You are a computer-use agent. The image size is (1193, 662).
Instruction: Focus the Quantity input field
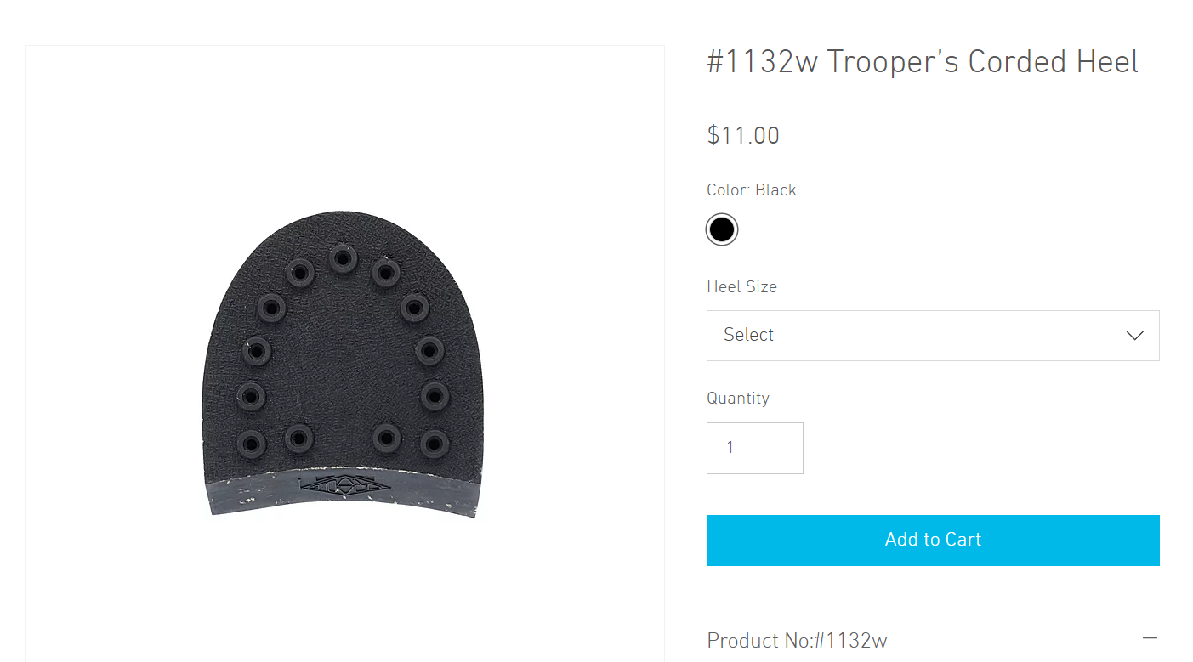tap(754, 448)
